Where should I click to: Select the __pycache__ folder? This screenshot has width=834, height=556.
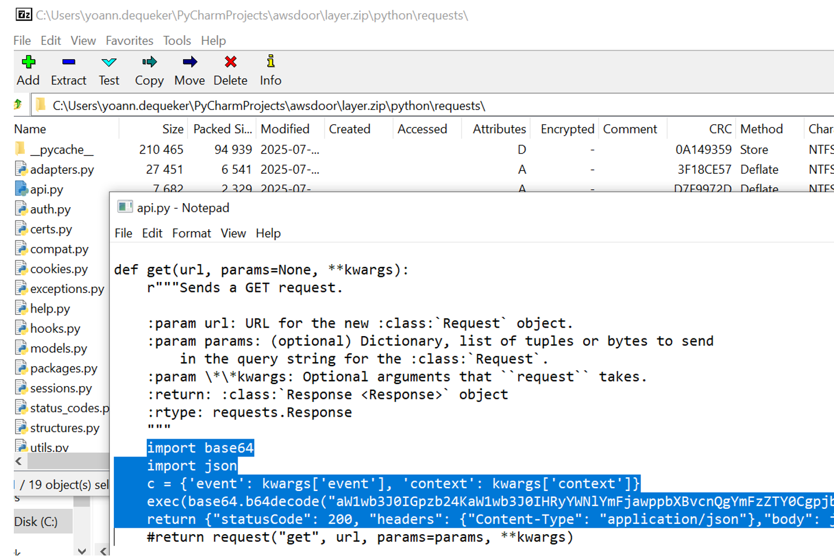coord(61,150)
